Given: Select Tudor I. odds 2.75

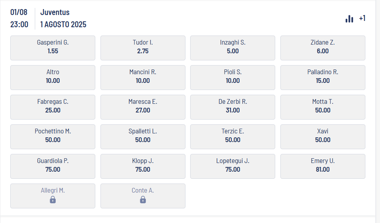Looking at the screenshot, I should tap(143, 48).
